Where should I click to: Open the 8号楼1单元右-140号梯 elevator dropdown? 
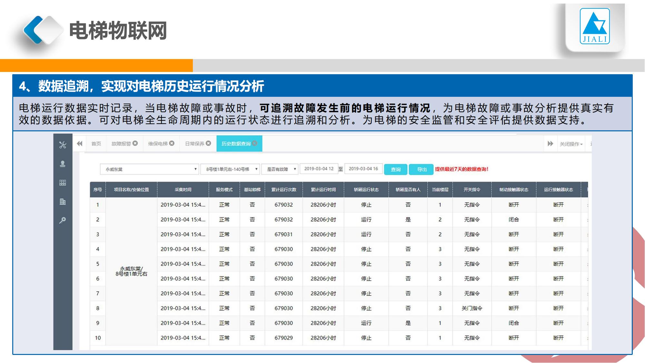pos(230,169)
